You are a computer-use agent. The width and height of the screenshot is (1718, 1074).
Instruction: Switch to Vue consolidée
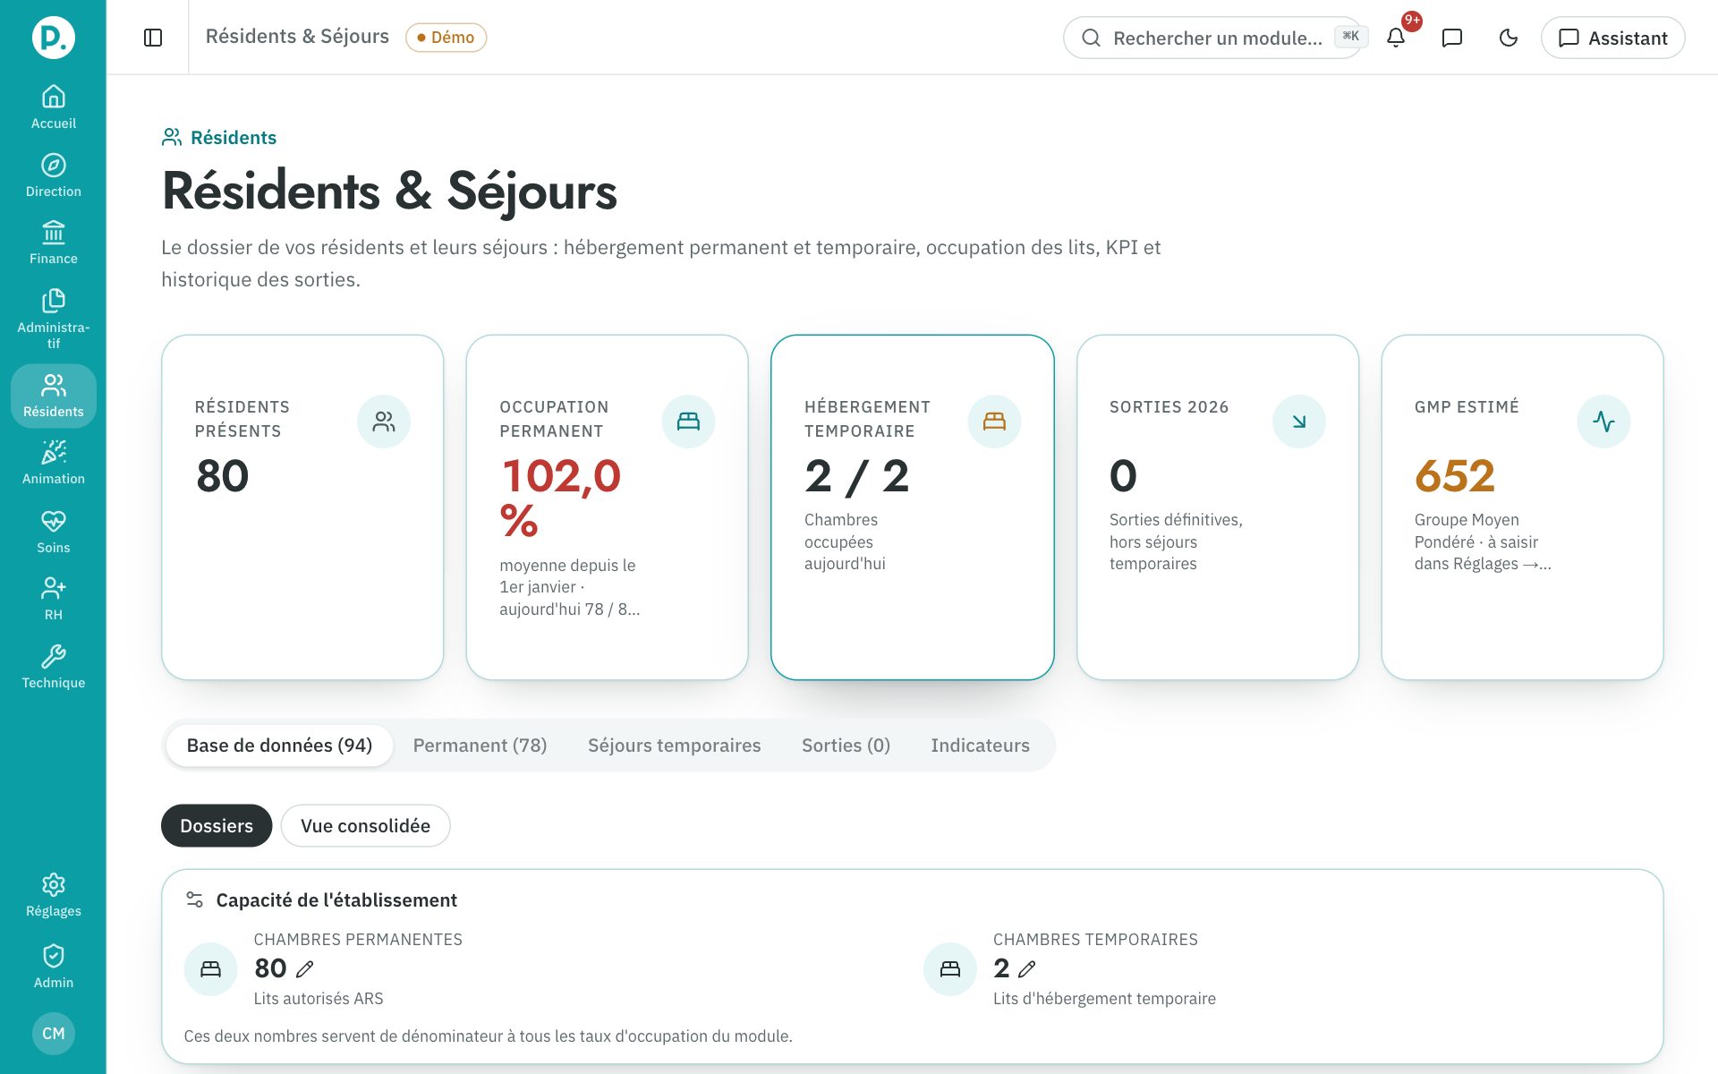[365, 825]
